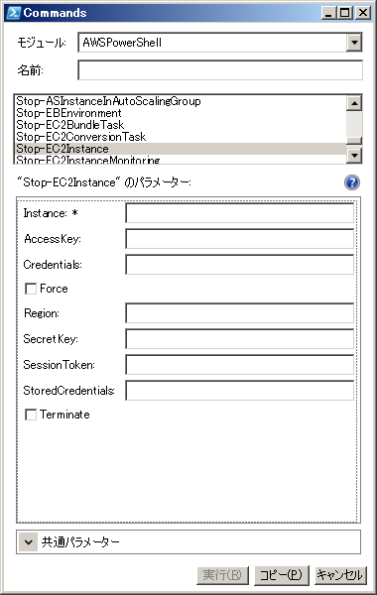Click the command list scroll up arrow

(354, 103)
